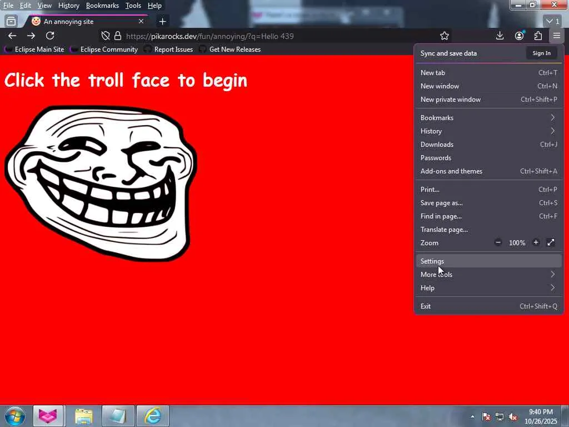Open Downloads from the menu
The image size is (569, 427).
tap(488, 145)
